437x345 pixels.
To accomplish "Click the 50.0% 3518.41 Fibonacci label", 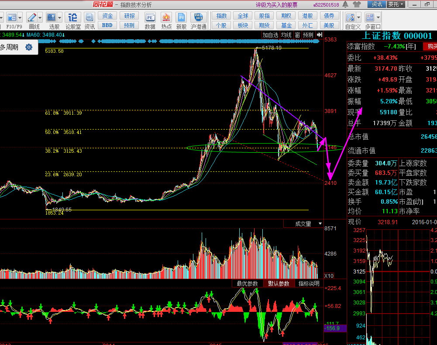I will pyautogui.click(x=64, y=132).
